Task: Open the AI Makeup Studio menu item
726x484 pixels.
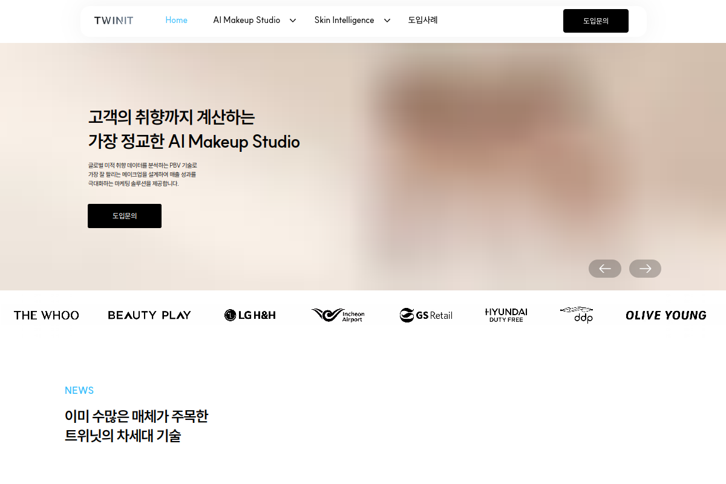Action: [247, 21]
